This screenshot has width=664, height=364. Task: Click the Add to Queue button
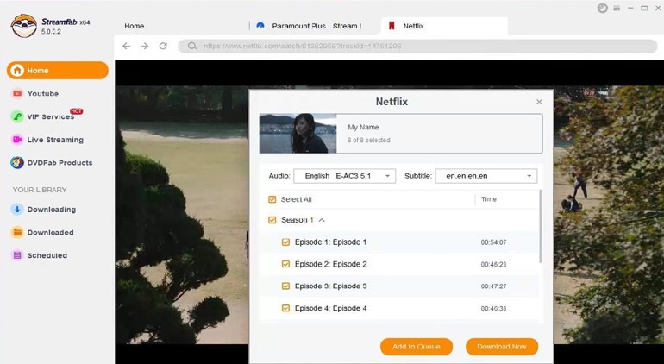point(416,347)
